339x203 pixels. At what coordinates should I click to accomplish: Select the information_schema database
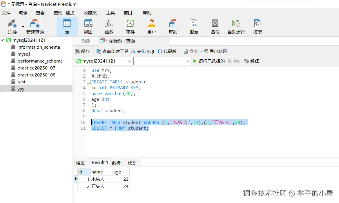[x=39, y=47]
